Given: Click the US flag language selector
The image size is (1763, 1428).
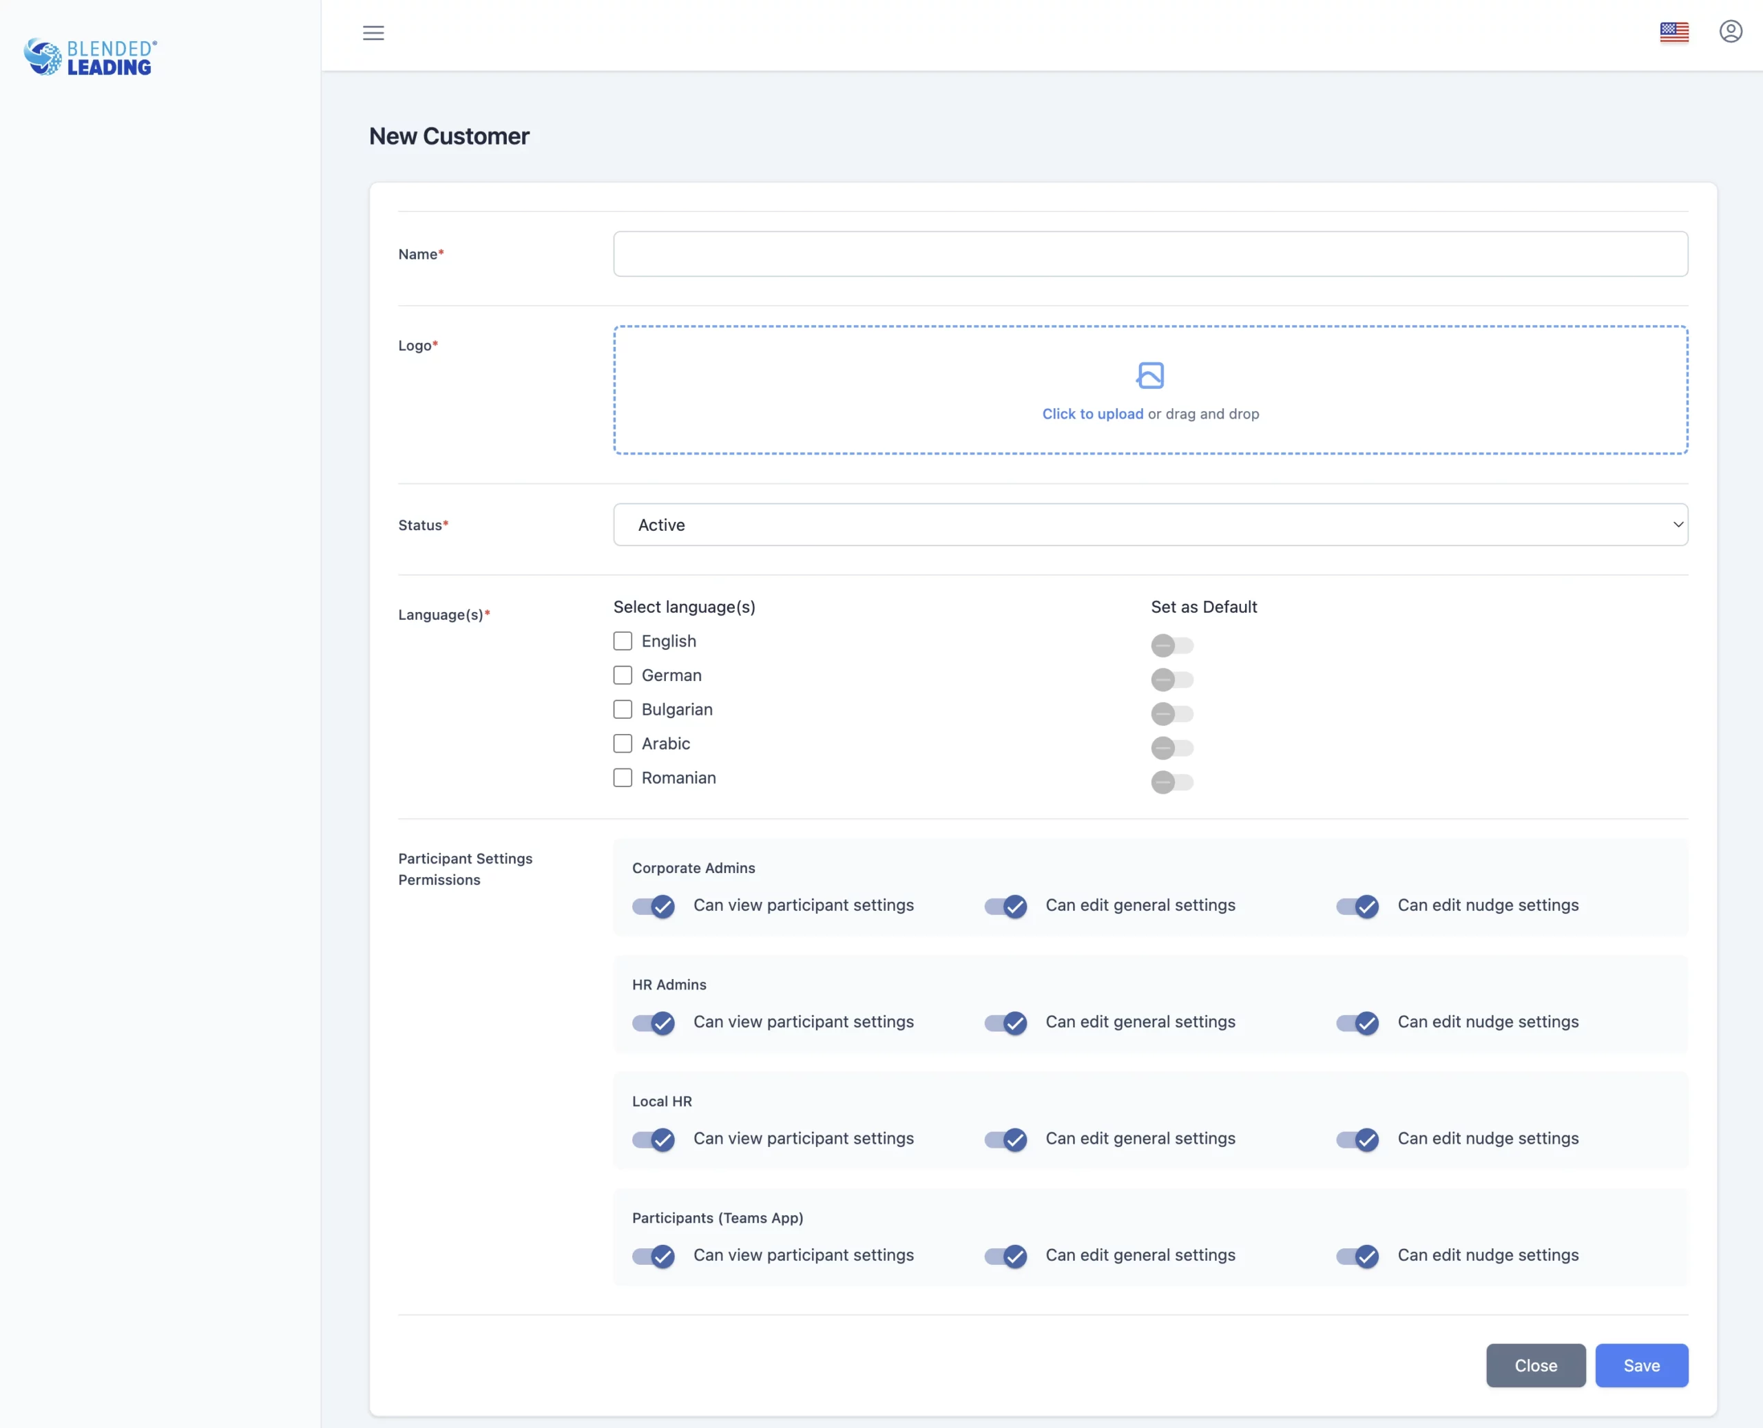Looking at the screenshot, I should (1673, 32).
